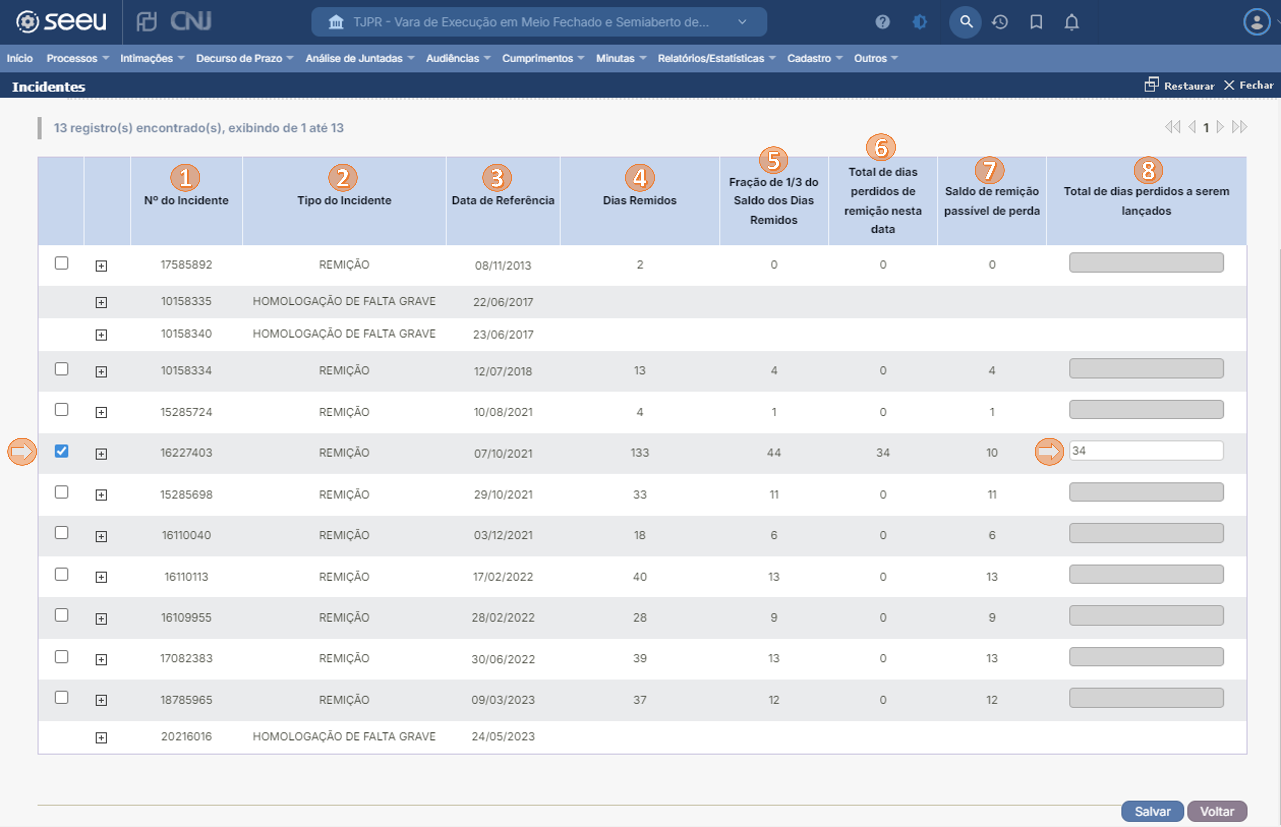Check the box for incident 16110040
Viewport: 1281px width, 827px height.
[62, 533]
